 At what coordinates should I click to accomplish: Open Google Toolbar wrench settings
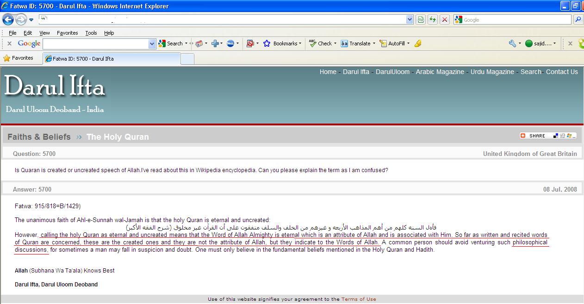(x=512, y=43)
